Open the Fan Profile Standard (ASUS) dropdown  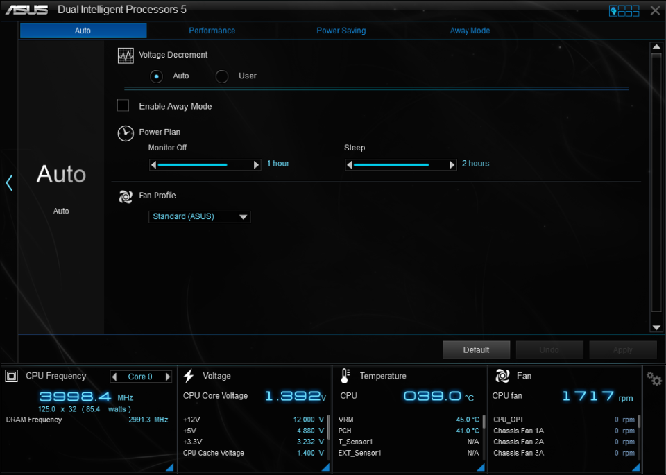point(200,217)
